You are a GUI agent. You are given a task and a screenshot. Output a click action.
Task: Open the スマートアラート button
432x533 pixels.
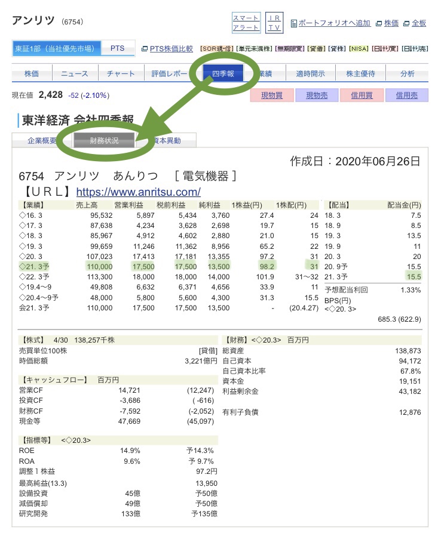coord(246,23)
